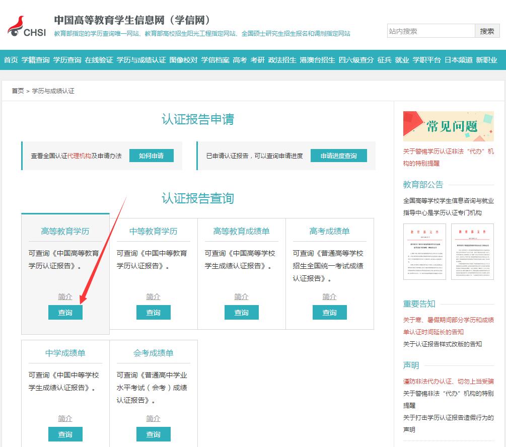506x447 pixels.
Task: Open 关于认证报告样式改版的告知 link
Action: point(443,344)
